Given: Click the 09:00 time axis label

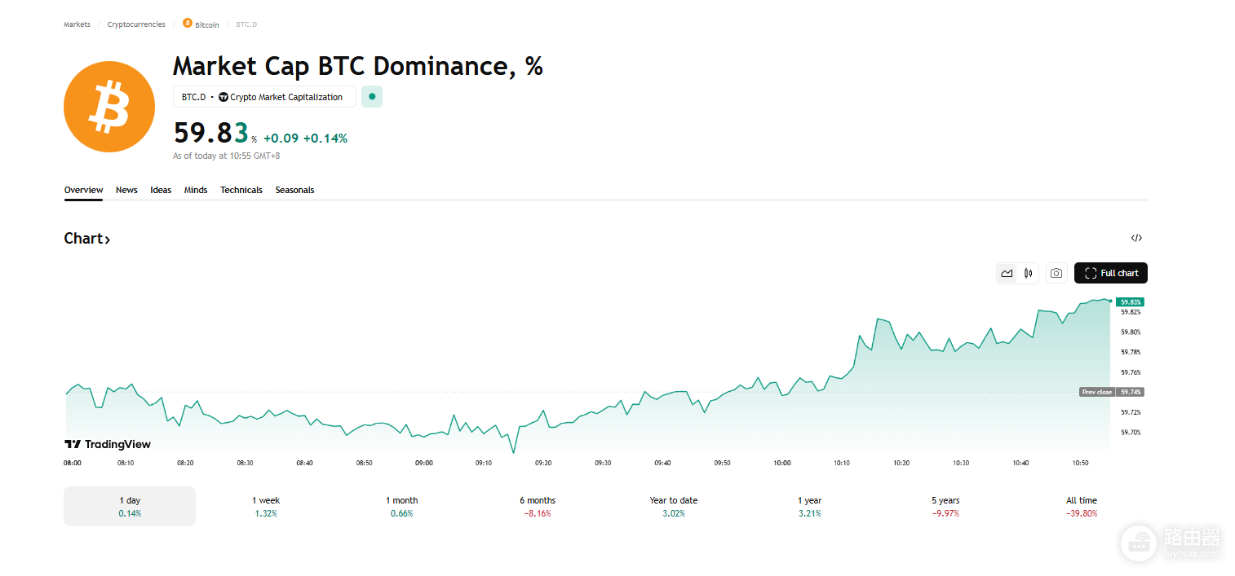Looking at the screenshot, I should pyautogui.click(x=424, y=463).
